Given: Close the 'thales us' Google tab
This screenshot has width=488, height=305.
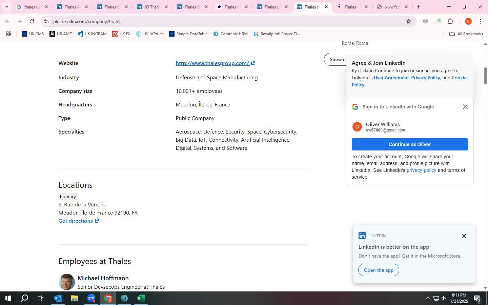Looking at the screenshot, I should tap(46, 7).
